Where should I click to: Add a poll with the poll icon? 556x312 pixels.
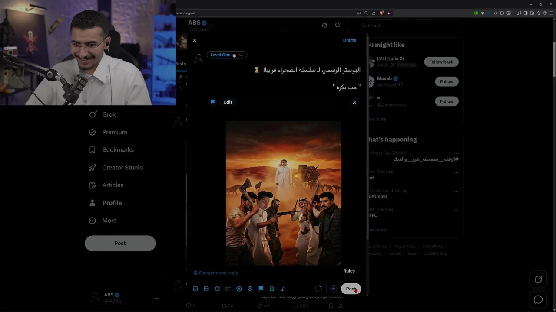(228, 289)
